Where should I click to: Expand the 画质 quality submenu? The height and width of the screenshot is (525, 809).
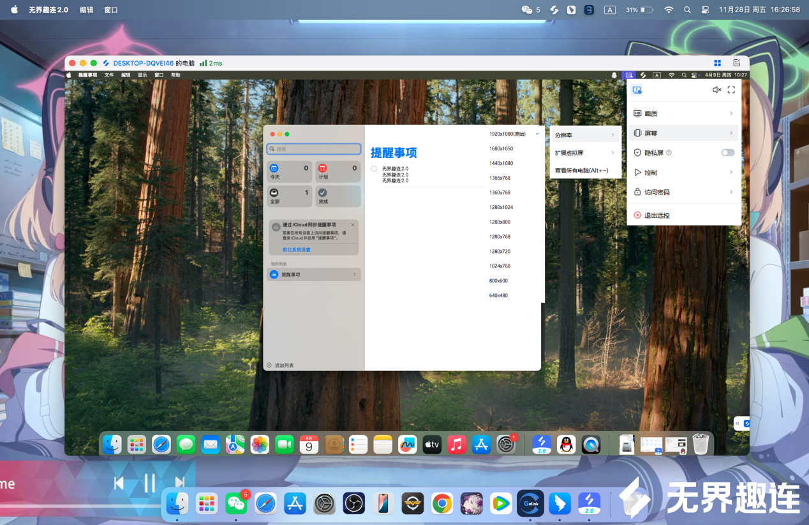[683, 113]
